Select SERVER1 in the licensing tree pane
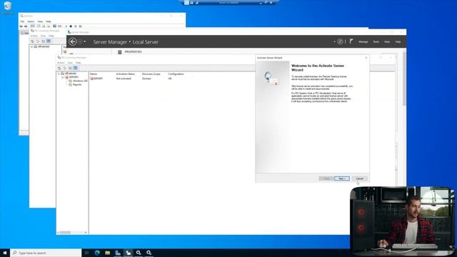Viewport: 457px width, 257px height. coord(74,77)
